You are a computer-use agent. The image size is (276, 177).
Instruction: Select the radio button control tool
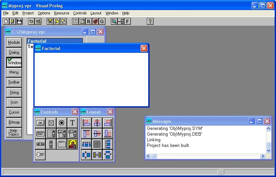pos(62,123)
